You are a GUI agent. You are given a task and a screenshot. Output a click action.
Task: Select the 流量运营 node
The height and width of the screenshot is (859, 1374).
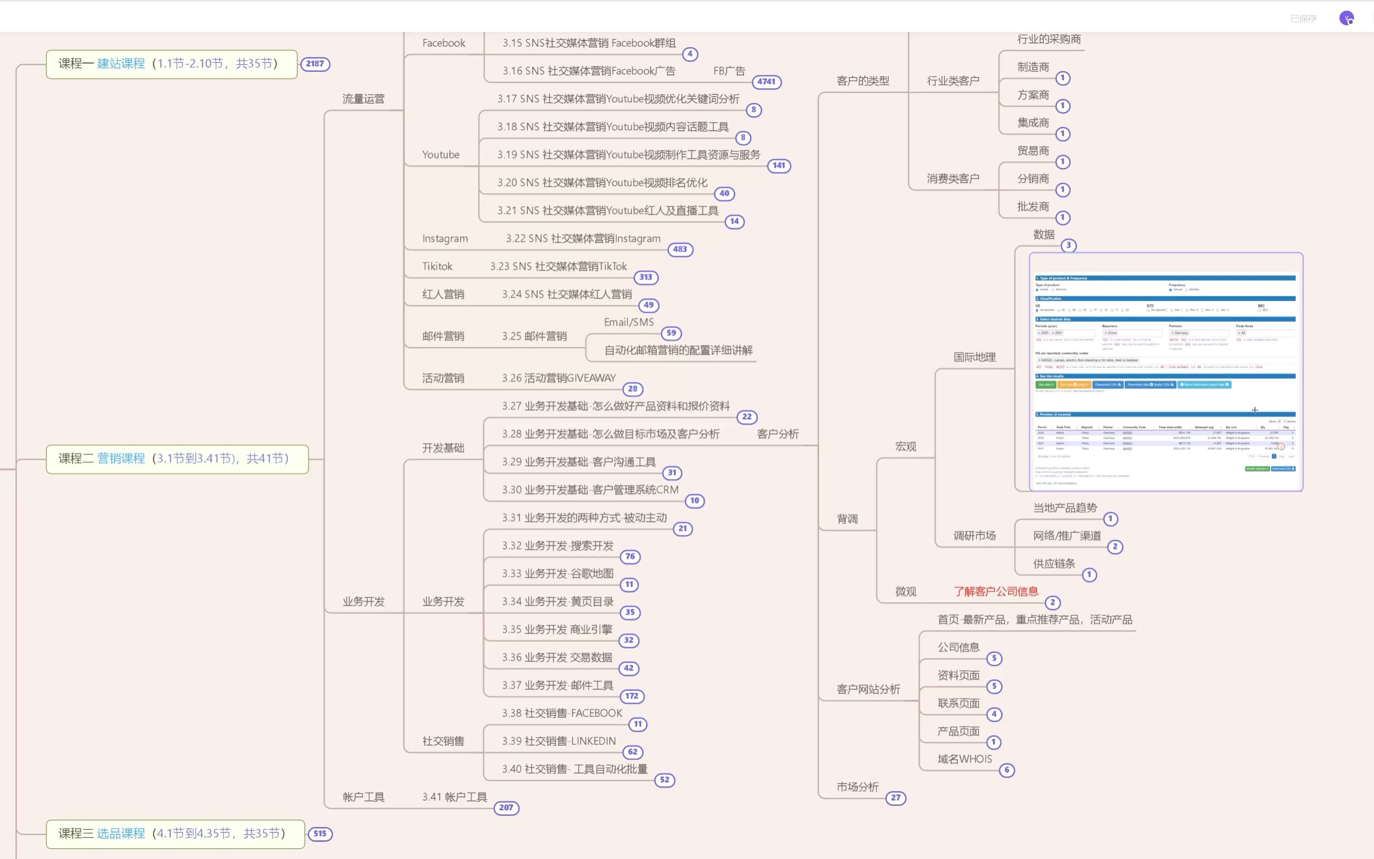pos(363,99)
